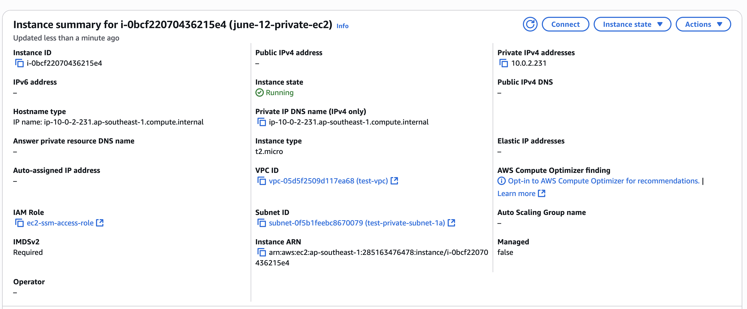Click the Connect button

pyautogui.click(x=565, y=24)
